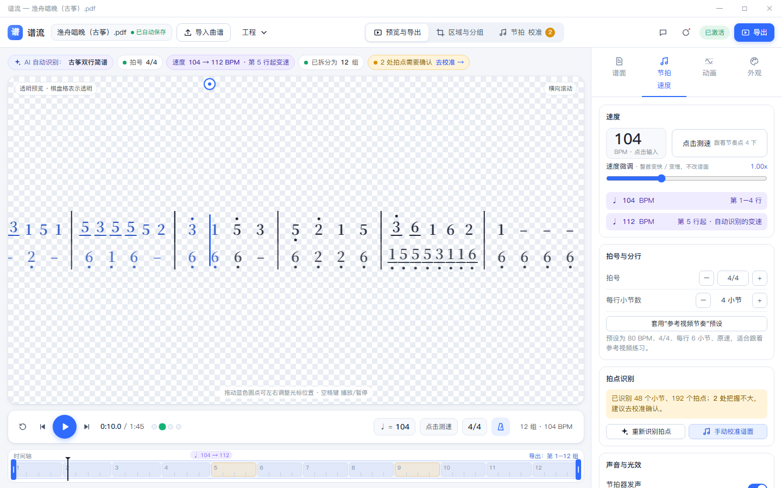The width and height of the screenshot is (782, 488).
Task: Open the 动画 panel tab
Action: pyautogui.click(x=709, y=67)
